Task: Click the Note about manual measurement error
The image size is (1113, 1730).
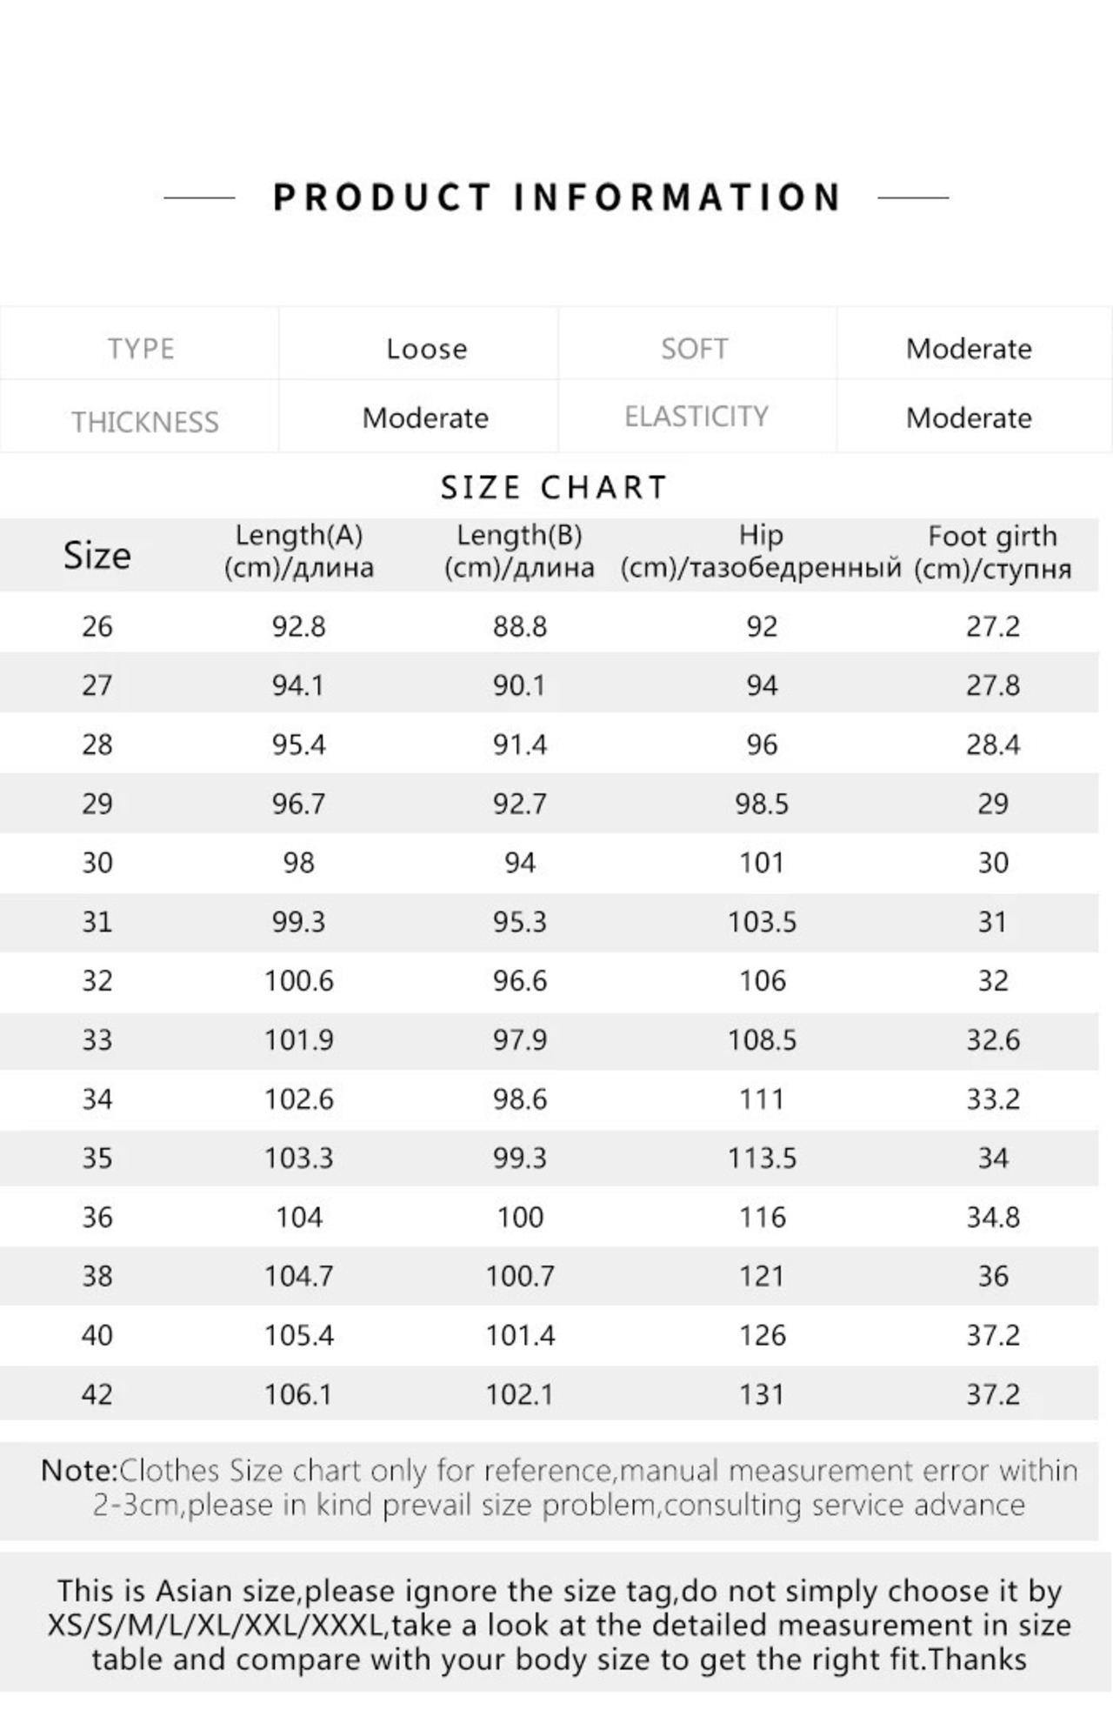Action: [x=559, y=1487]
